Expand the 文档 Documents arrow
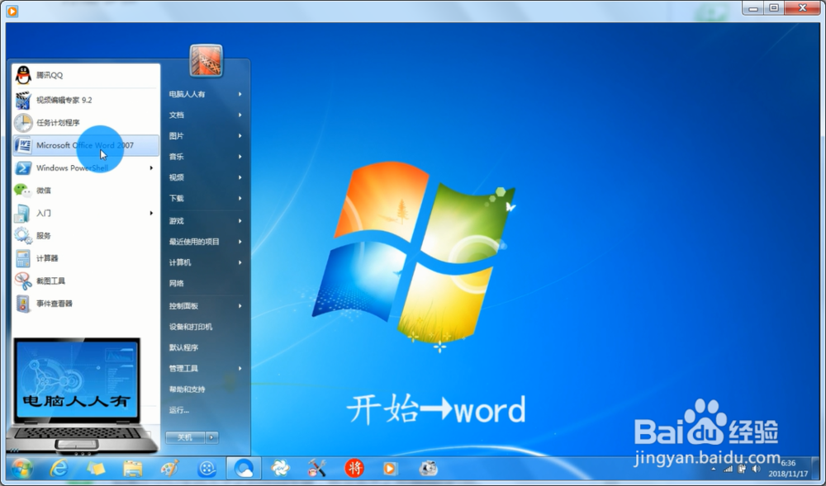826x486 pixels. [240, 115]
